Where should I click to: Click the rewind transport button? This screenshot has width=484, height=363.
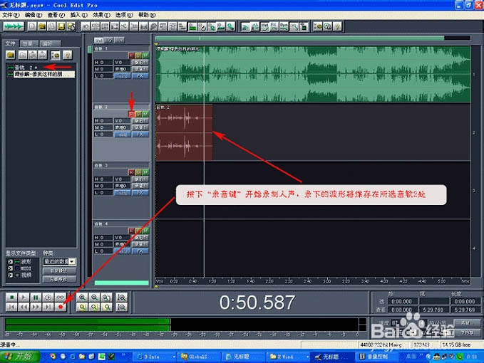coord(24,307)
